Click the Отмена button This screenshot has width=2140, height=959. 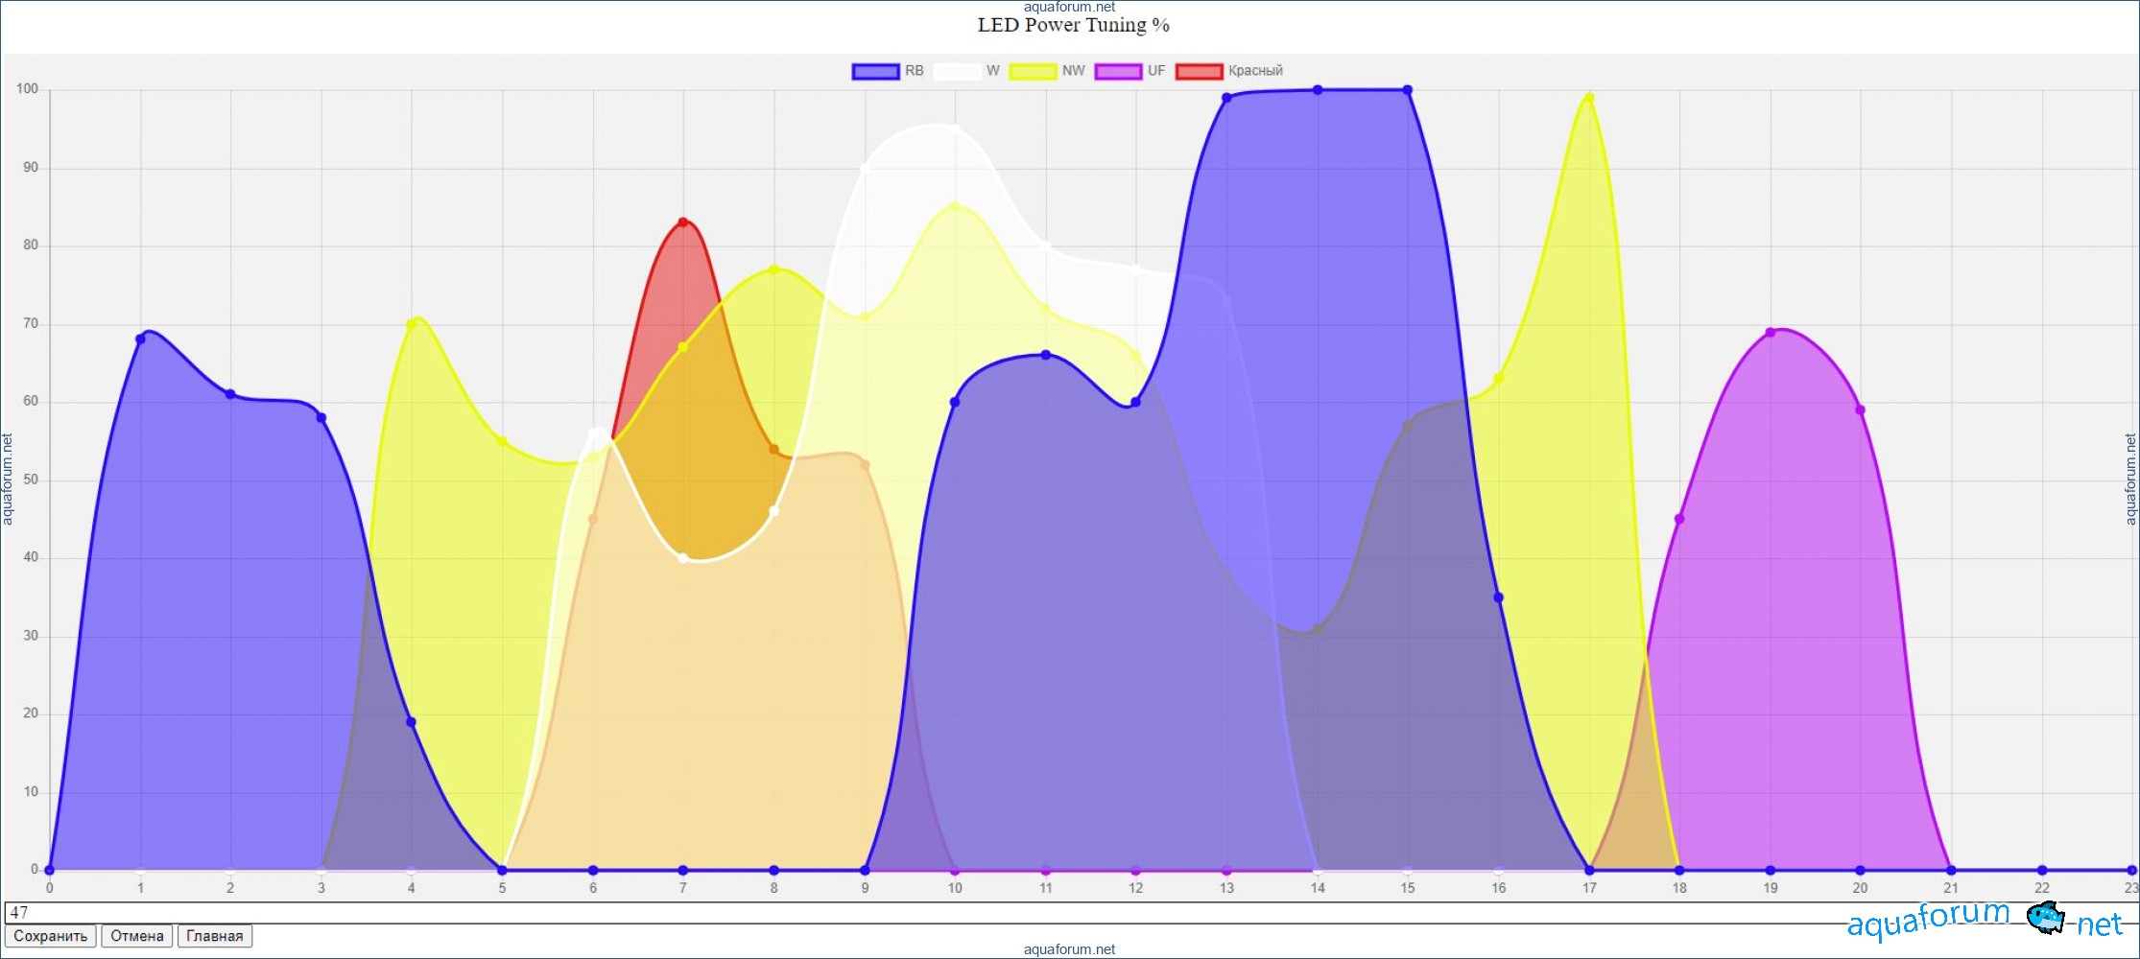[136, 936]
